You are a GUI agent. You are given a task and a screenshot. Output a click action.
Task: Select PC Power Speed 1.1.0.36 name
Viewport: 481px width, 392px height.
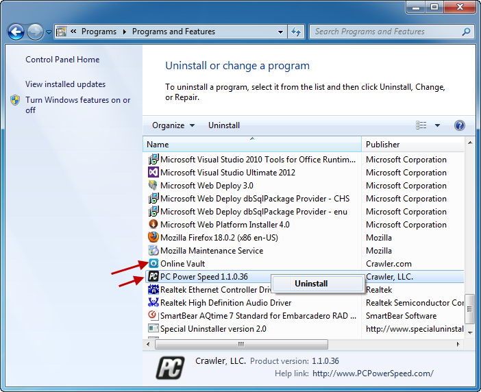pos(204,277)
